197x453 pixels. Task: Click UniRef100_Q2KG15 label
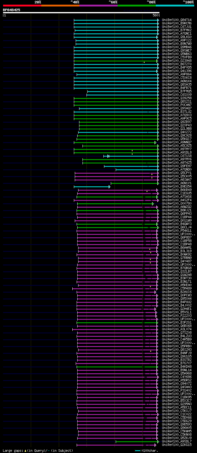point(177,445)
